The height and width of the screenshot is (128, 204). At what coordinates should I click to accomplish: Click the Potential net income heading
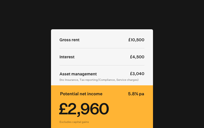[81, 94]
